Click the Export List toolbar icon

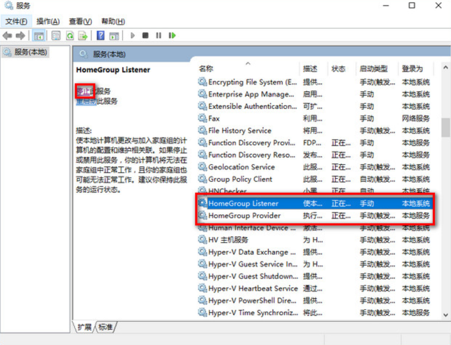[82, 35]
